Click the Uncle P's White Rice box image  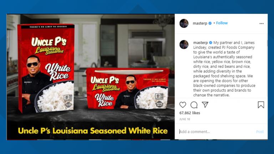tap(46, 68)
